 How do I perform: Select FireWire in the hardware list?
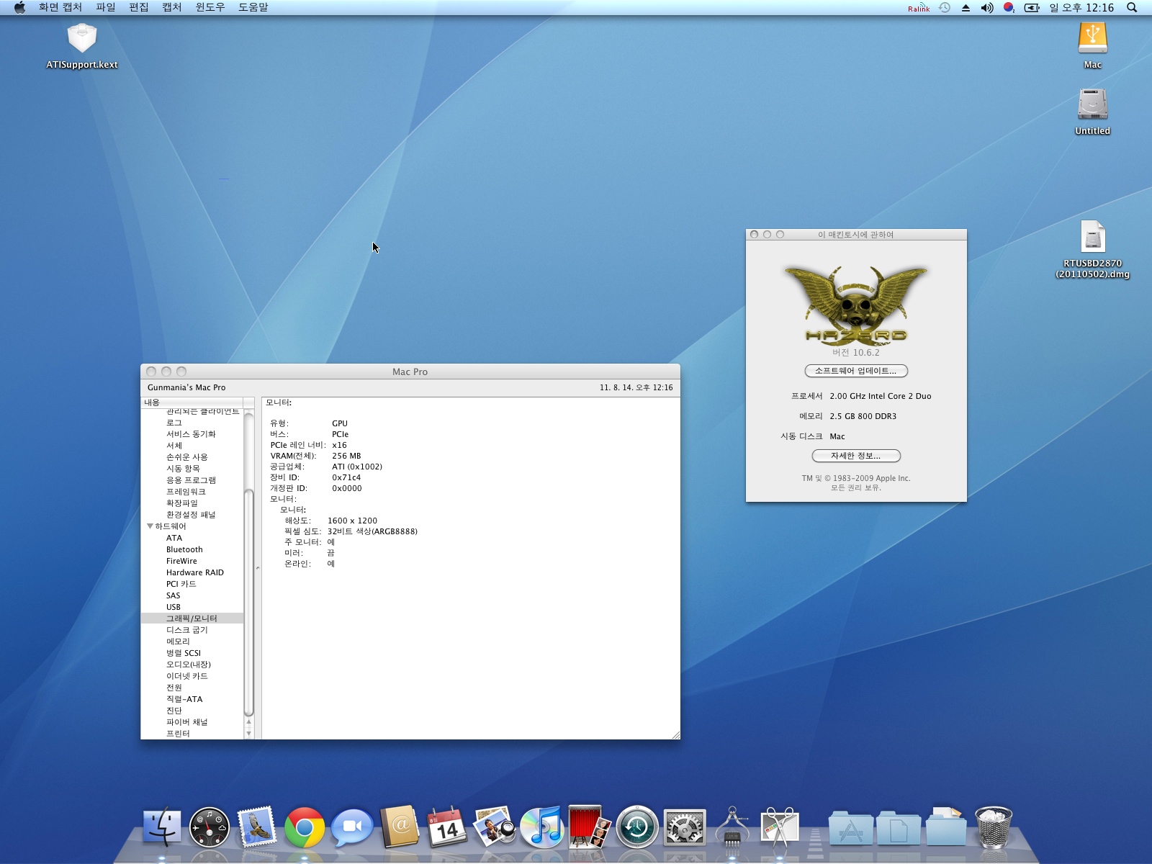181,561
